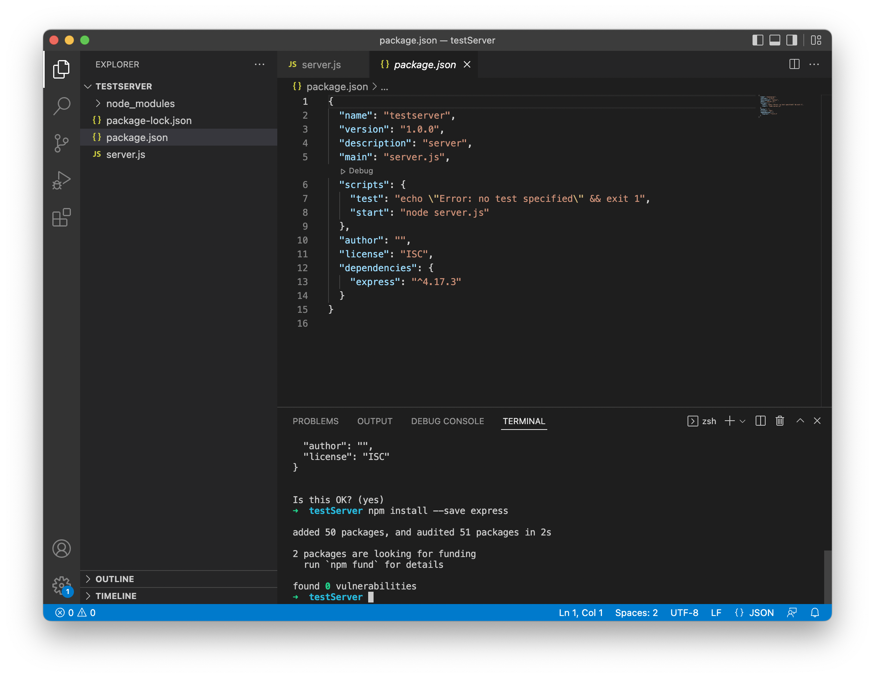Image resolution: width=875 pixels, height=678 pixels.
Task: Switch to the PROBLEMS panel tab
Action: [x=315, y=421]
